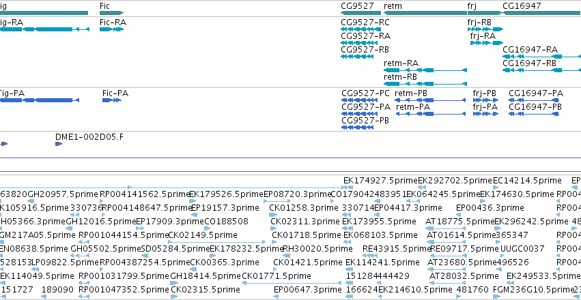Select the EK179526.5prime EST label
581x300 pixels.
[227, 194]
